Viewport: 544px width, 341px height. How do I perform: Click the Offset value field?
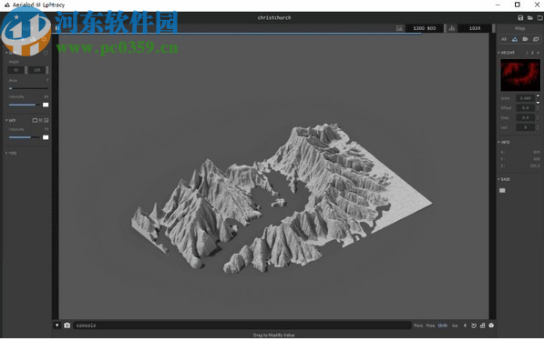(525, 108)
